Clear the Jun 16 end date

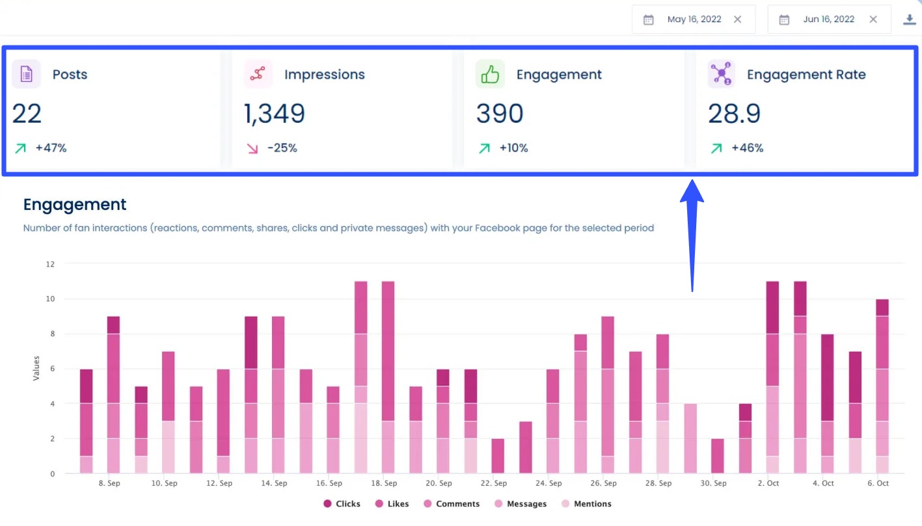click(873, 19)
